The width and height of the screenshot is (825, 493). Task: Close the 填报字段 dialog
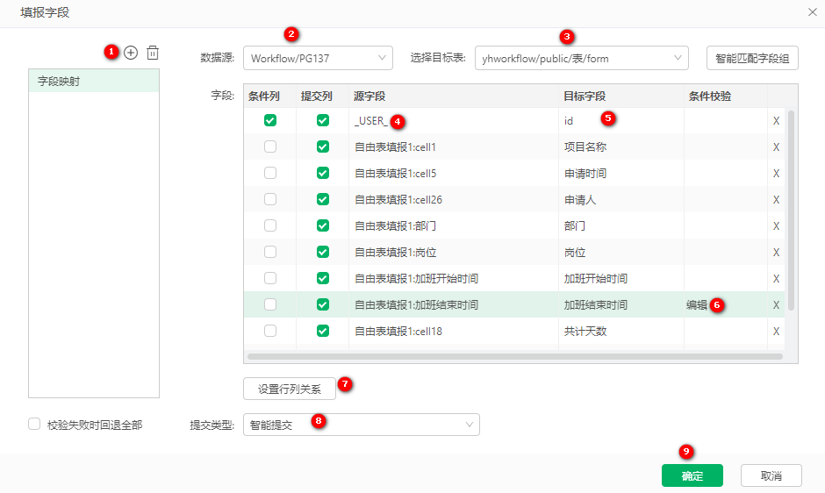[x=813, y=12]
